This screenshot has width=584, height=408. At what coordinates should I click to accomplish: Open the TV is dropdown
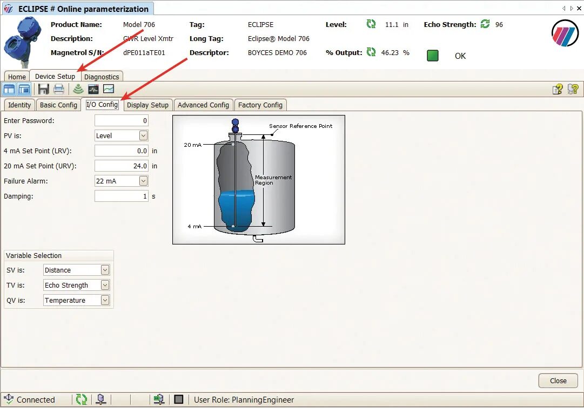pyautogui.click(x=105, y=285)
